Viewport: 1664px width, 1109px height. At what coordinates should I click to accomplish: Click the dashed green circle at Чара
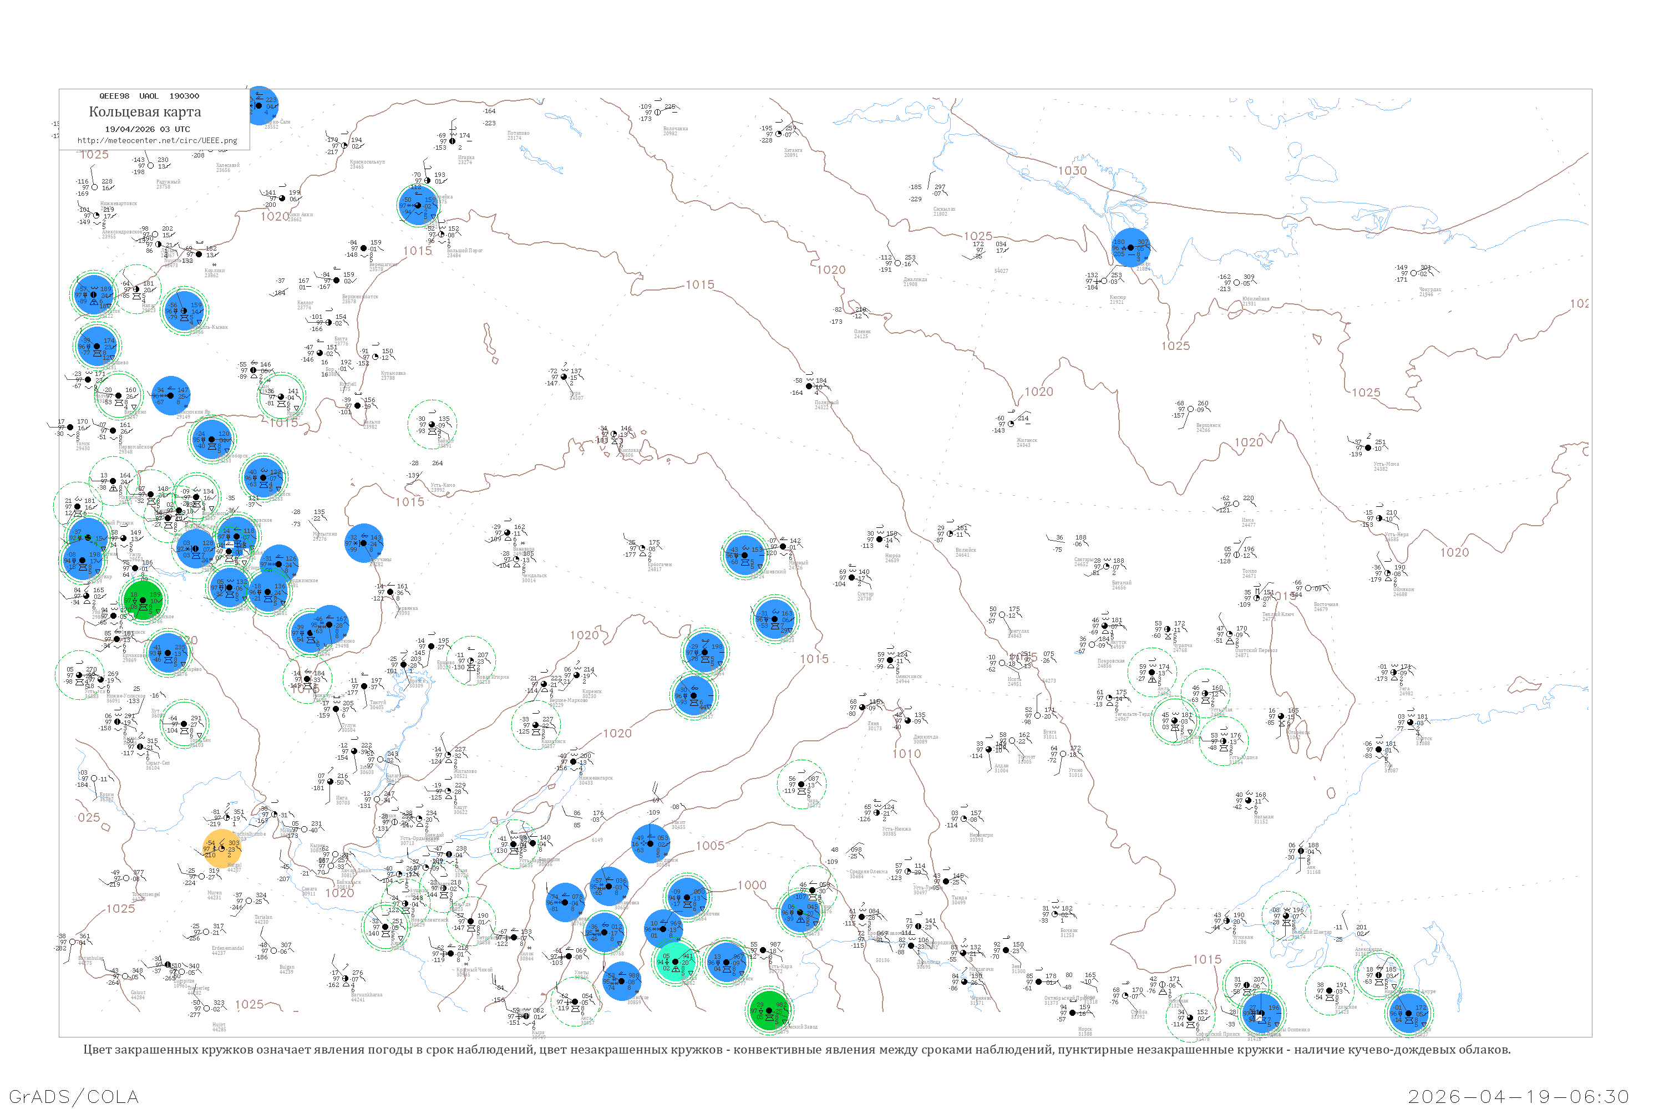[801, 784]
